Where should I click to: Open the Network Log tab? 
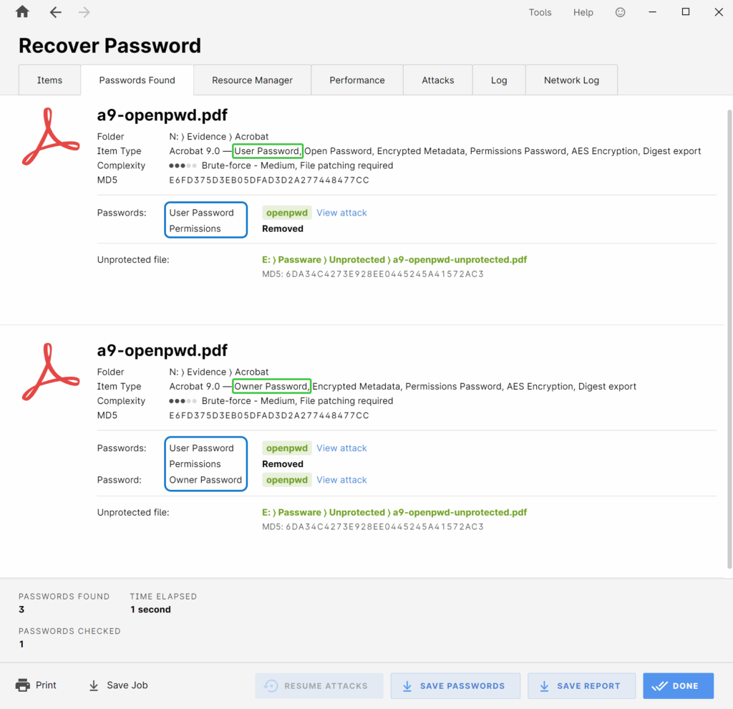571,80
